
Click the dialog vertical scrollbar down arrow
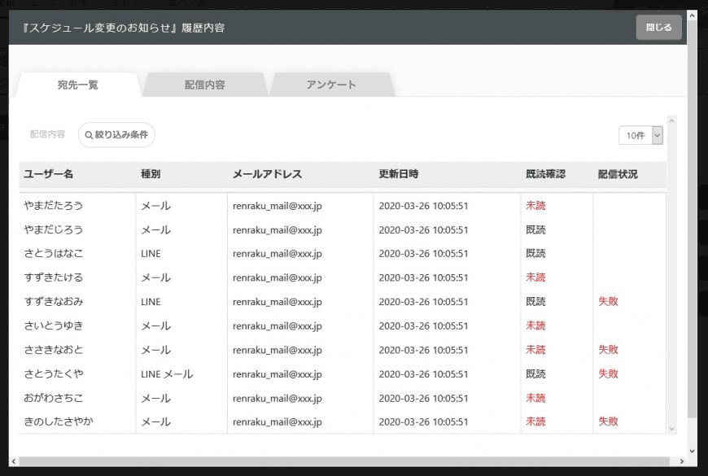693,451
